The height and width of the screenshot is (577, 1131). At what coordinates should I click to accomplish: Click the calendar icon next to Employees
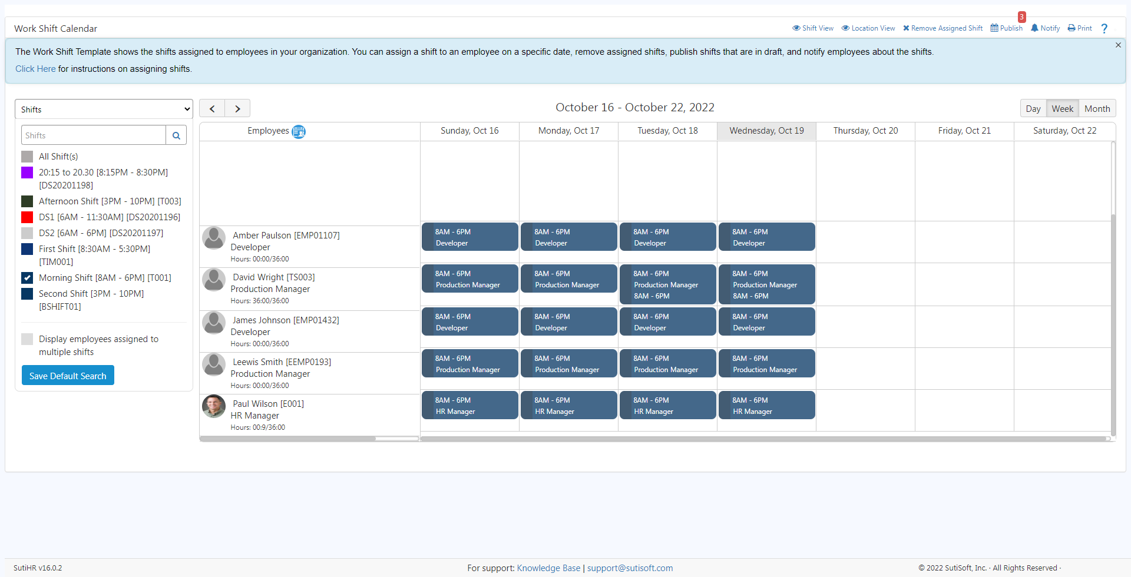[299, 131]
